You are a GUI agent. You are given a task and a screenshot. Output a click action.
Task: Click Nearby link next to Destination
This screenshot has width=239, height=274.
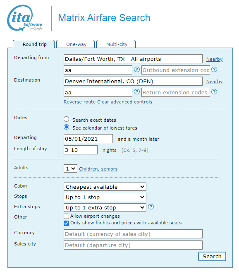(214, 82)
